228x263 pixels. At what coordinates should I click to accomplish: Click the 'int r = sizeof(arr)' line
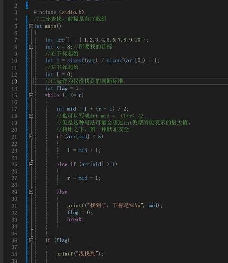102,60
